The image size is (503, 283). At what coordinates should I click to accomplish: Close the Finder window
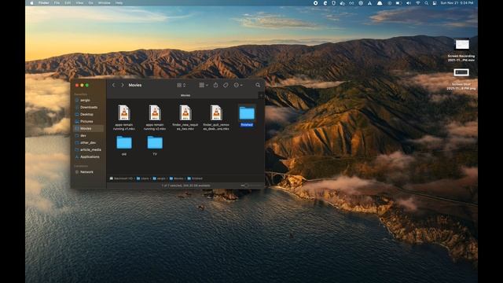(x=77, y=85)
